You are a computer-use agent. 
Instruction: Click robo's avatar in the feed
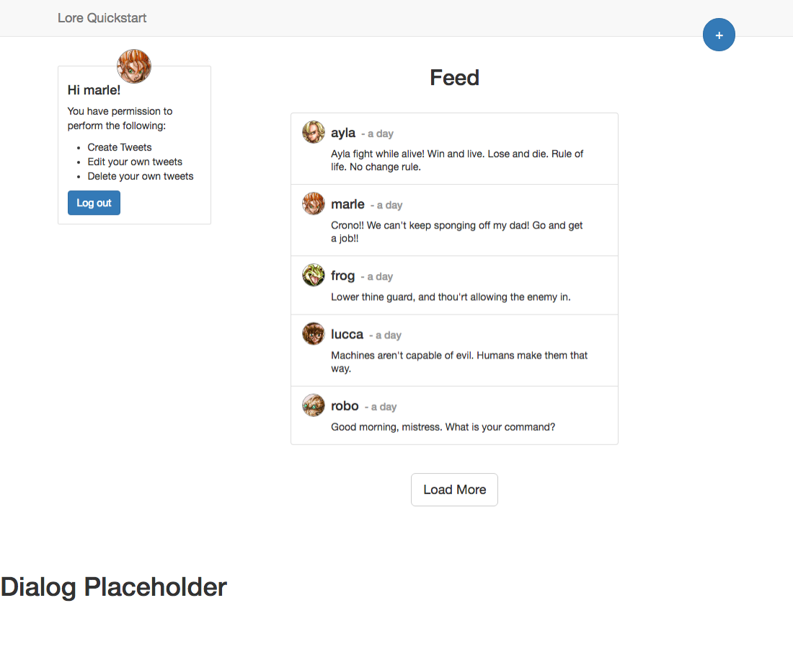[314, 405]
